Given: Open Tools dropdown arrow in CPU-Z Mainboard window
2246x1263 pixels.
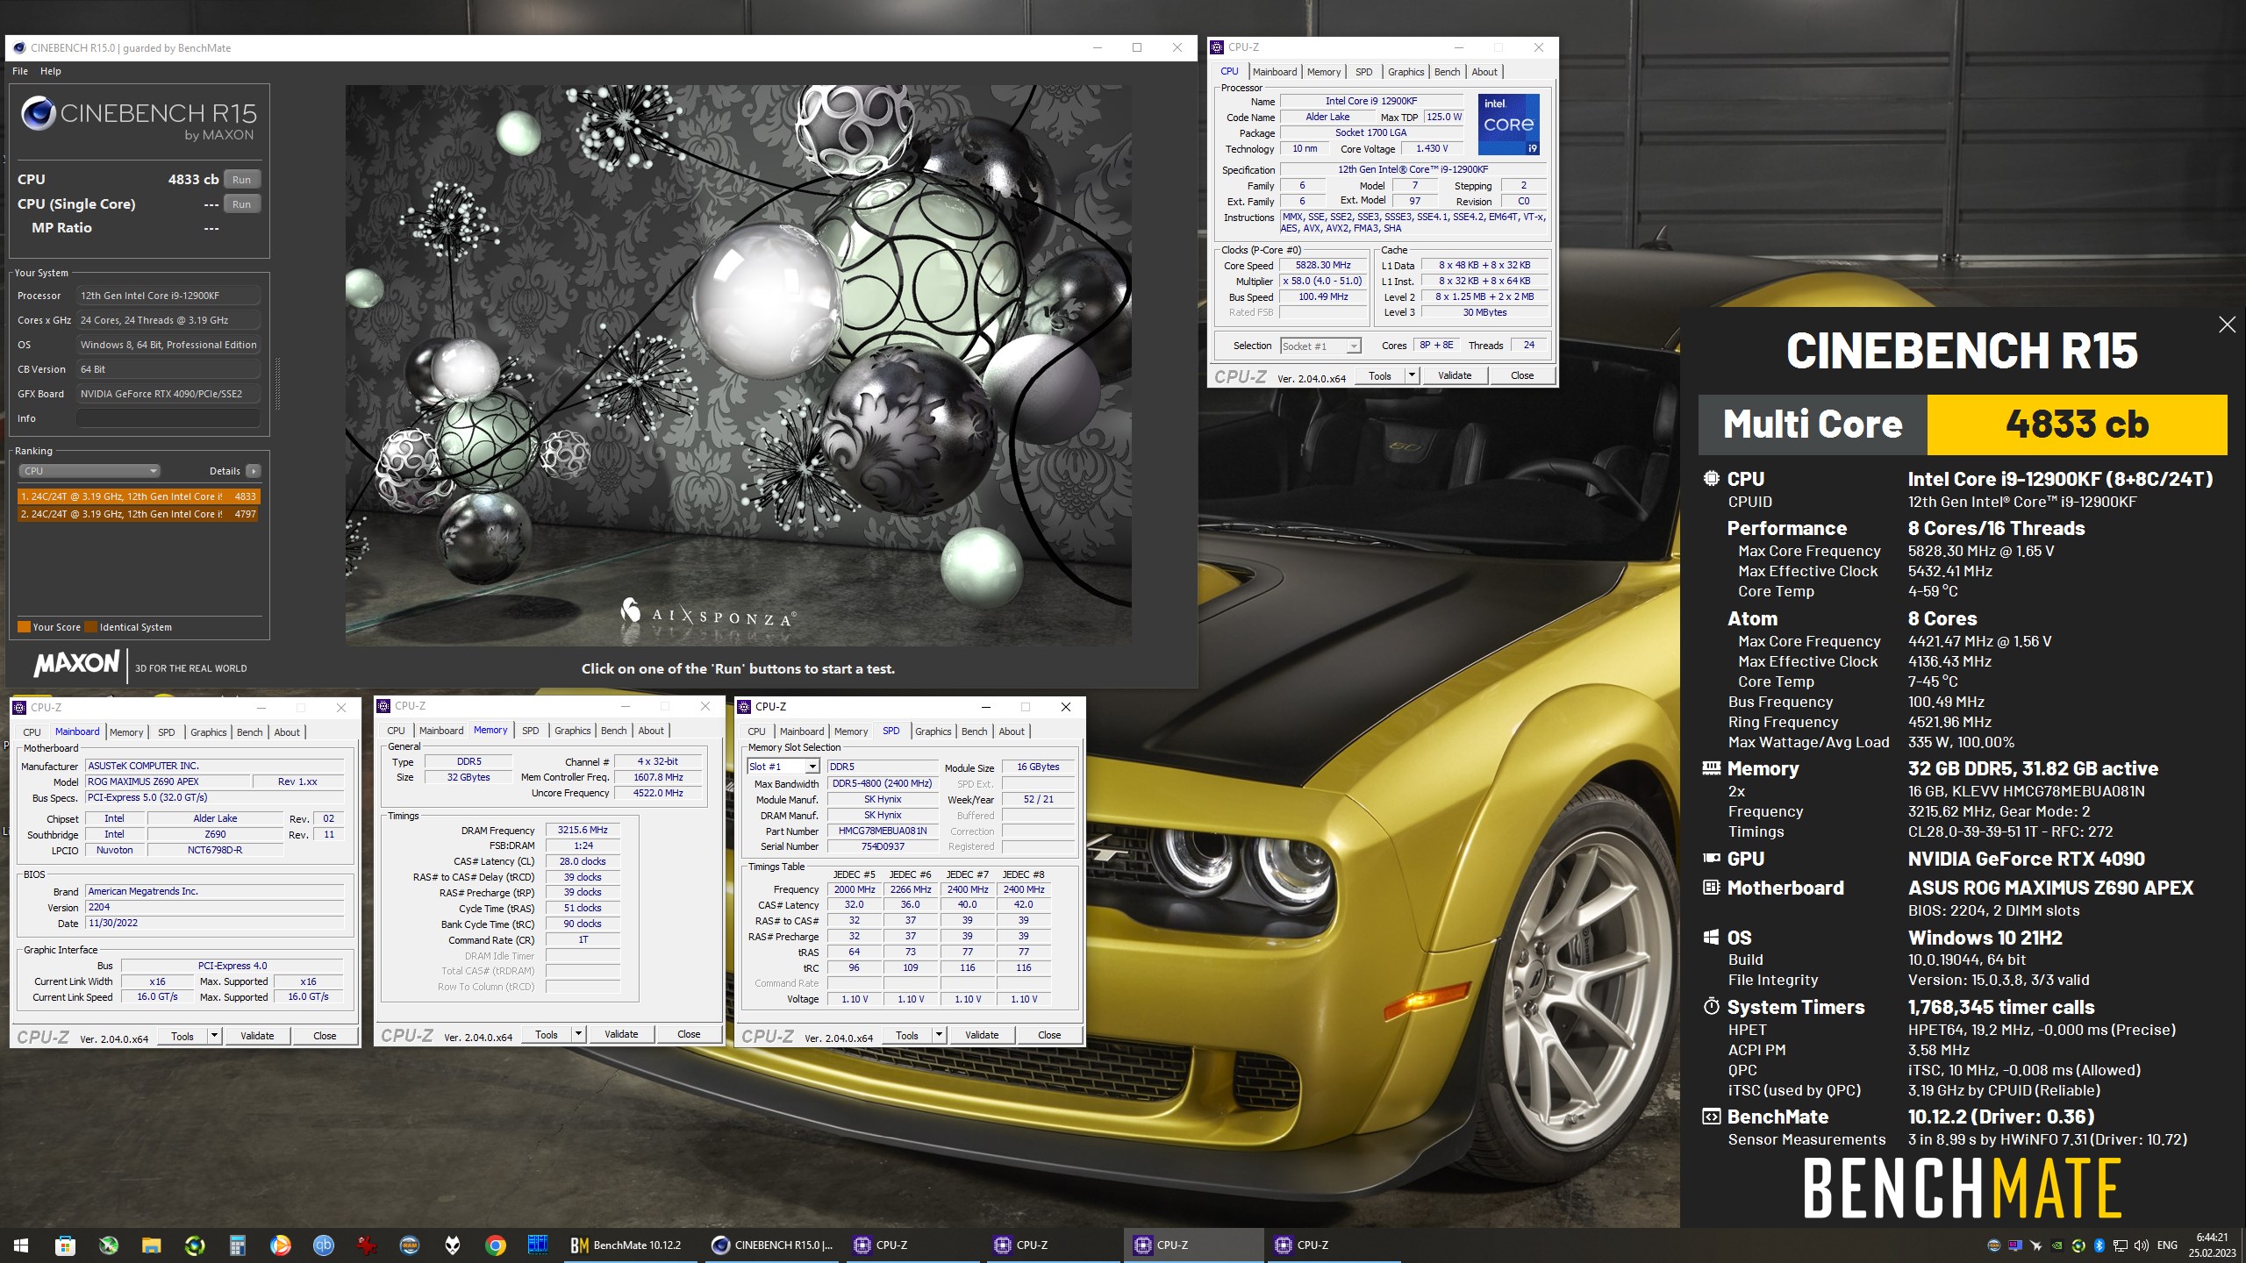Looking at the screenshot, I should pos(214,1036).
